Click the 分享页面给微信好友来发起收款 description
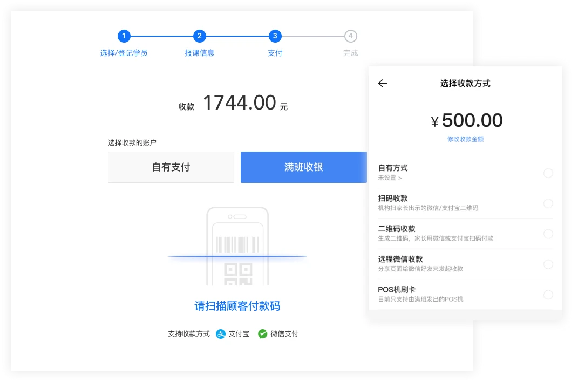 click(x=420, y=269)
